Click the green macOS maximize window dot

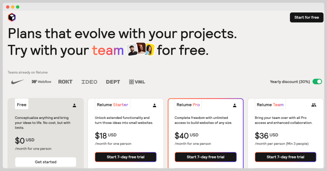coord(18,7)
